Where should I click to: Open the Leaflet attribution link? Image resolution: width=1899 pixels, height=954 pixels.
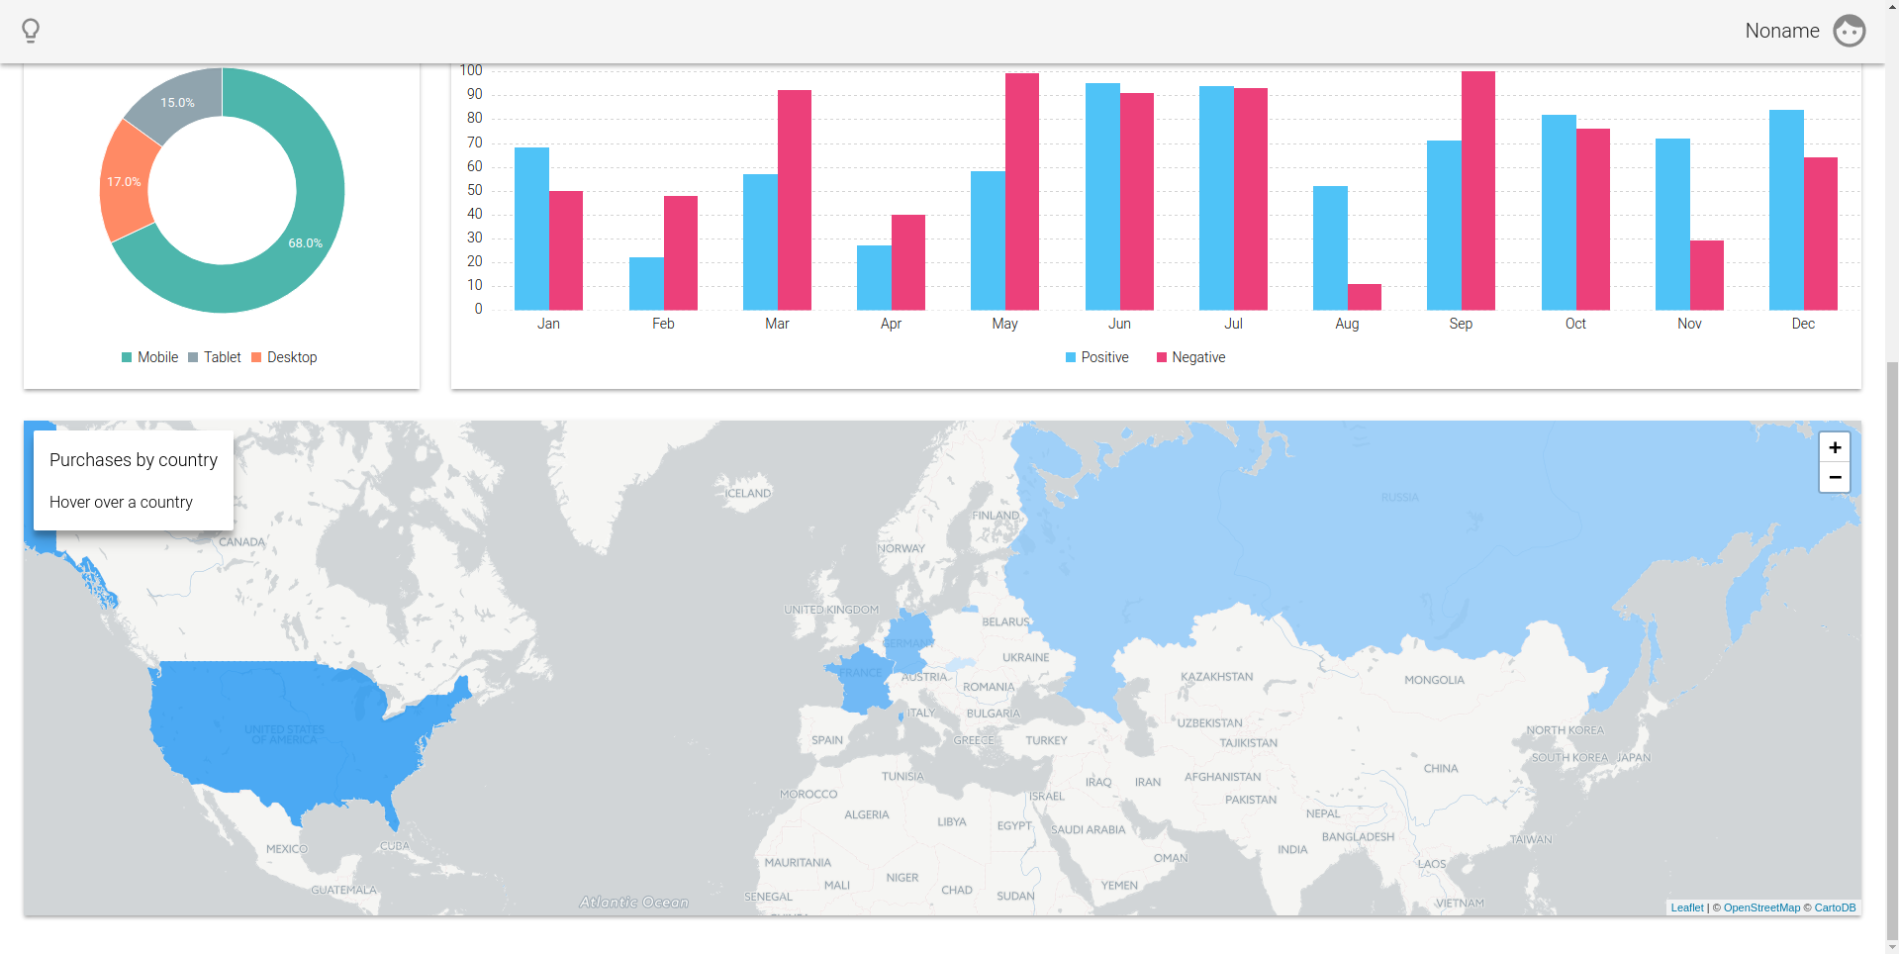[x=1687, y=907]
